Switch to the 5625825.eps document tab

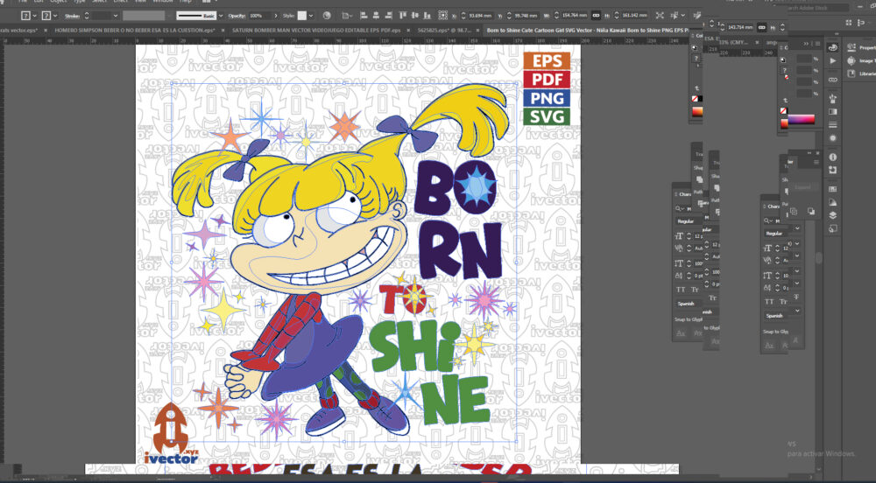click(x=445, y=30)
